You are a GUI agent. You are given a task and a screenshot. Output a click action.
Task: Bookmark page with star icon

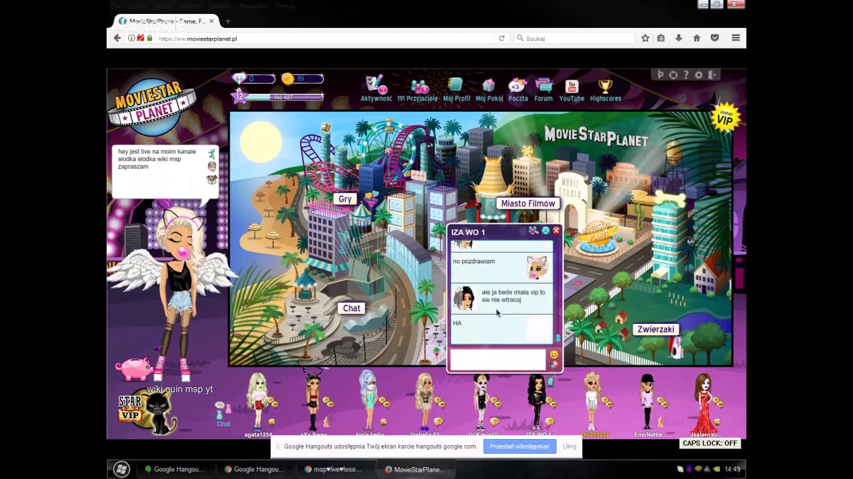click(645, 39)
